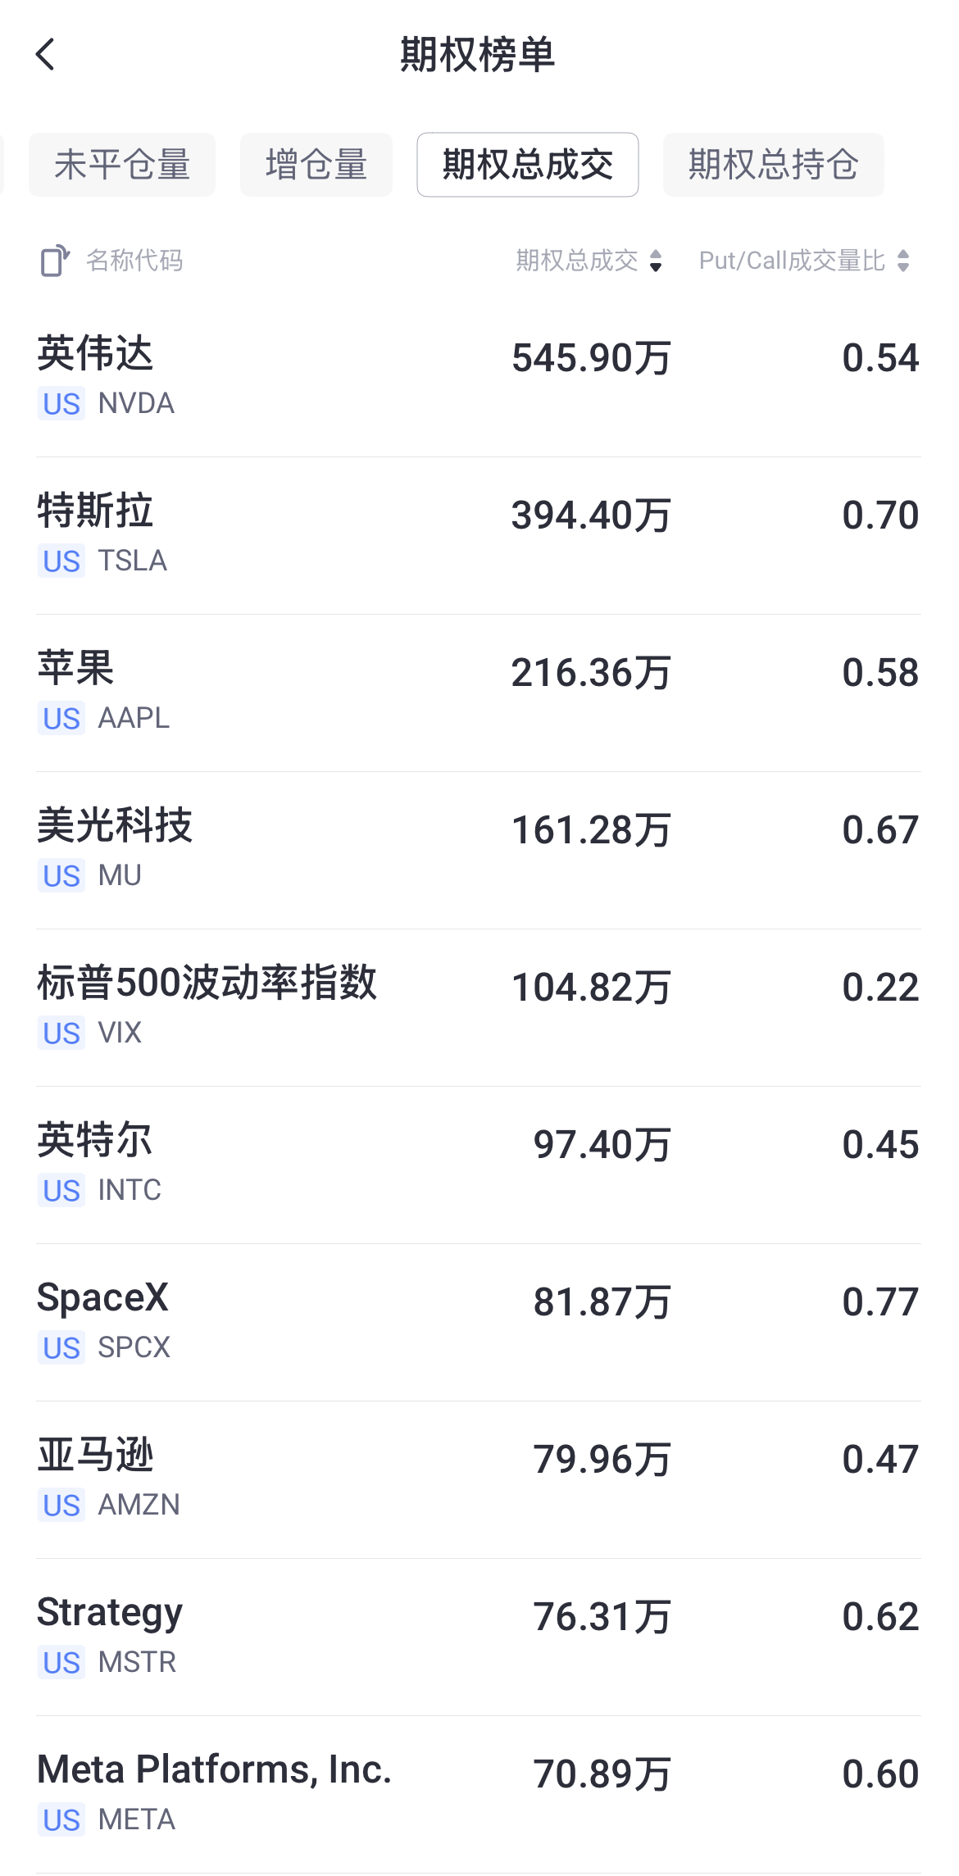Tap the rotate-view icon beside 名称代码
Screen dimensions: 959x1876
55,261
